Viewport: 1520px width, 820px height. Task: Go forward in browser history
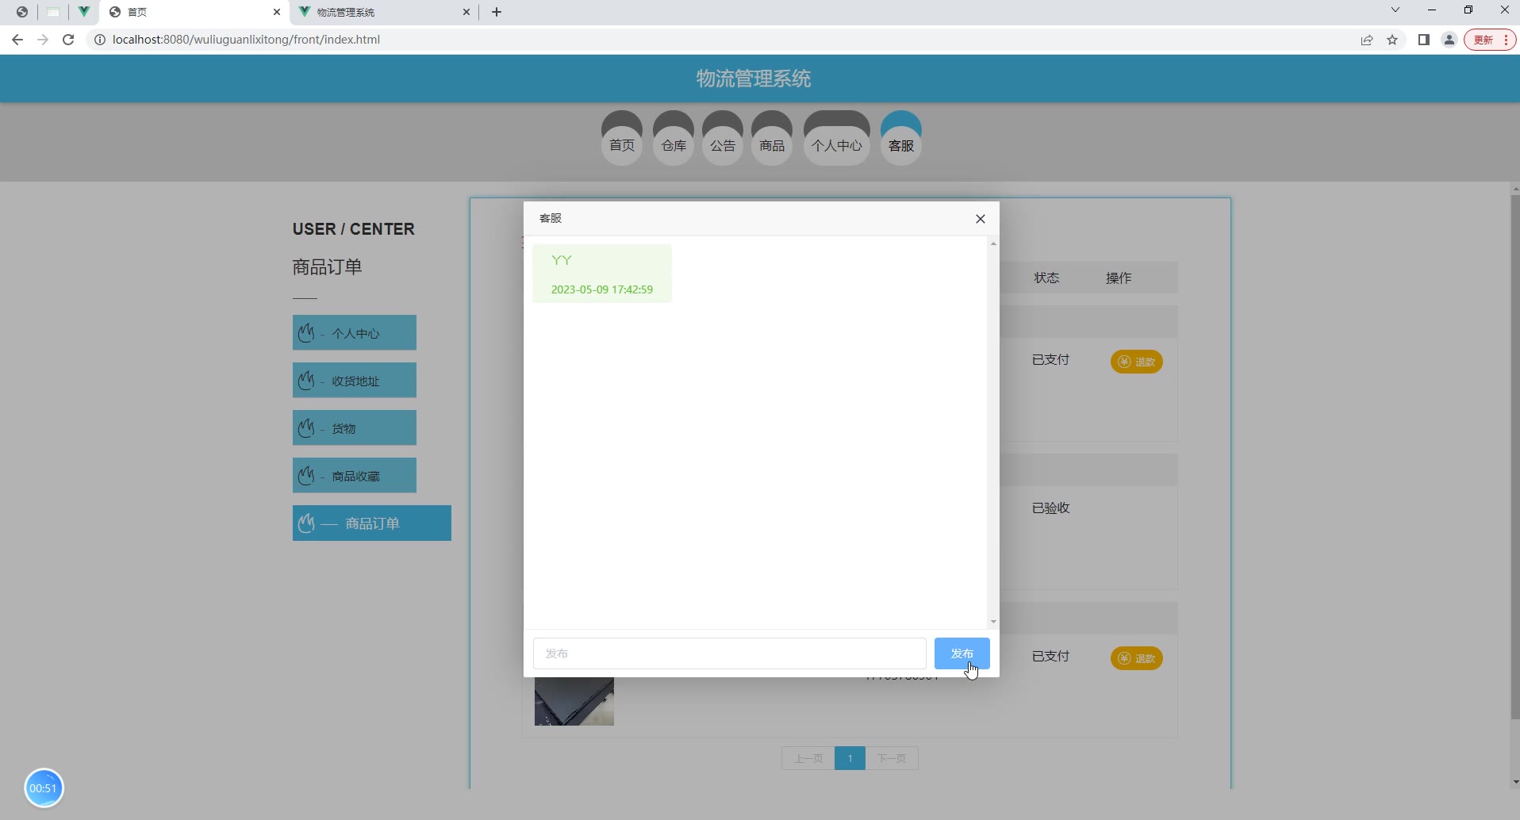[x=43, y=40]
